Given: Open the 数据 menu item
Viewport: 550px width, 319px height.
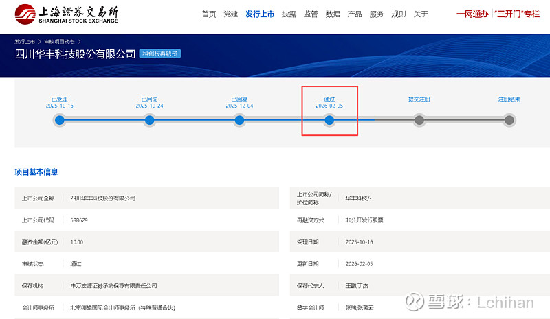Looking at the screenshot, I should [333, 14].
